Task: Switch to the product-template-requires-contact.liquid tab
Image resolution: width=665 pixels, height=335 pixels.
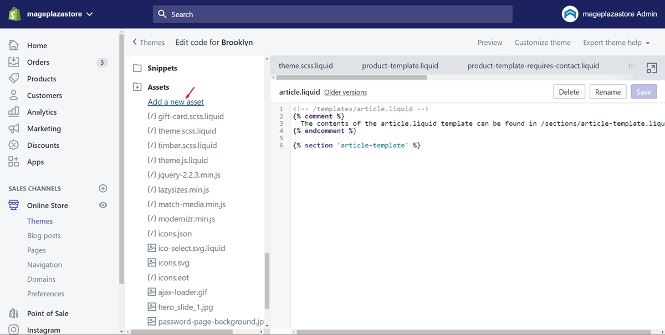Action: (533, 65)
